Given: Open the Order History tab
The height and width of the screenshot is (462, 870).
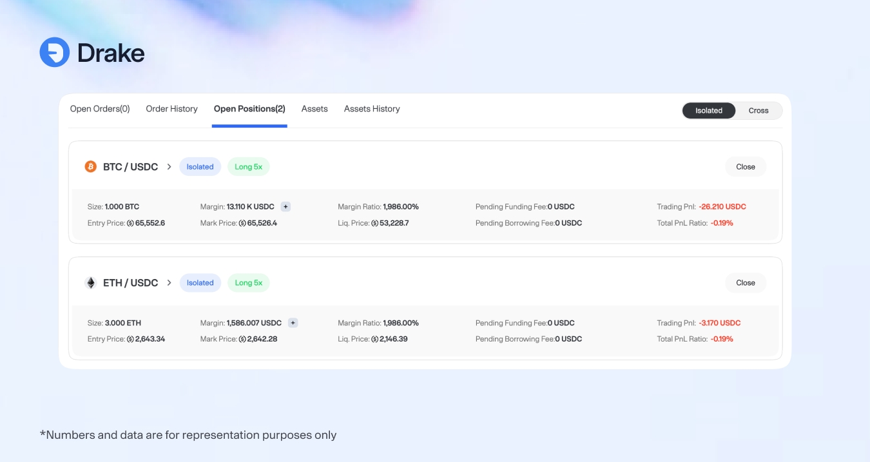Looking at the screenshot, I should (171, 109).
